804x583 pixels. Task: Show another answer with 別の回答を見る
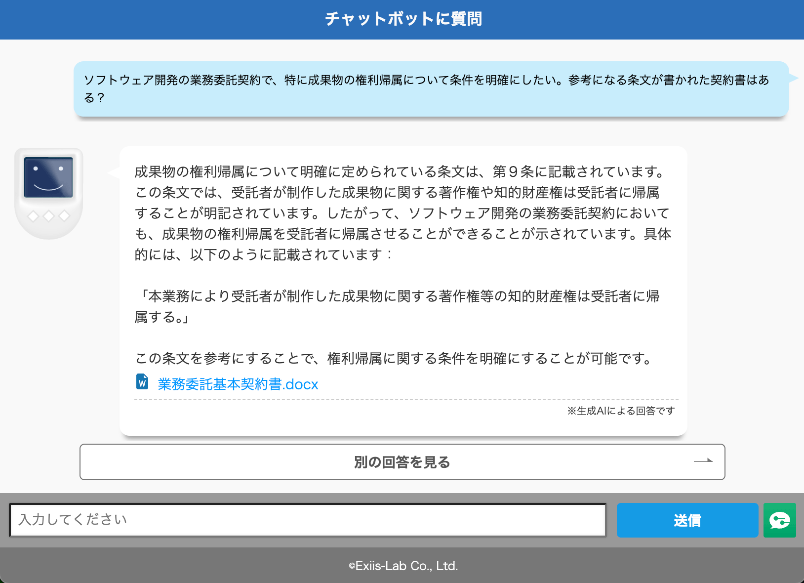point(402,462)
